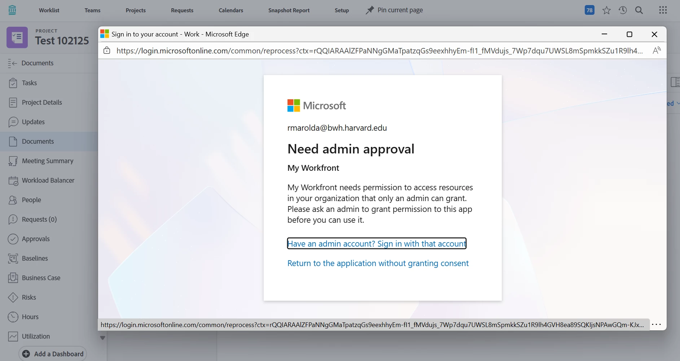Open Calendars in top navigation
Image resolution: width=680 pixels, height=361 pixels.
231,10
